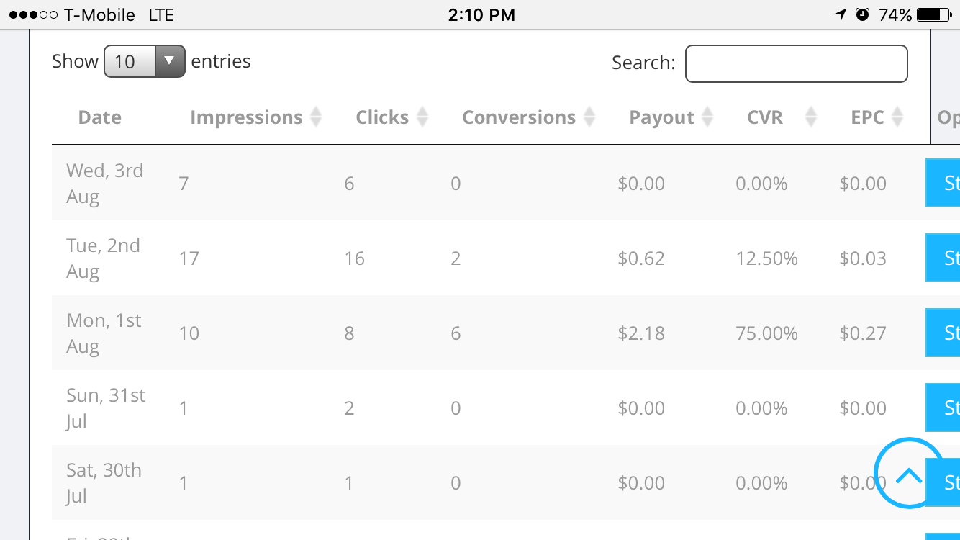Select the Mon, 1st Aug date cell

click(x=104, y=333)
